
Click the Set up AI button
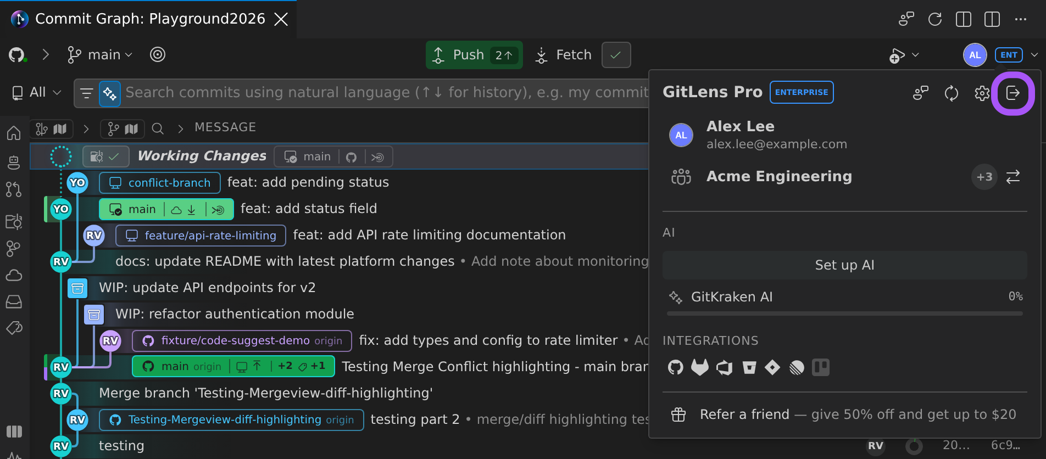(844, 265)
